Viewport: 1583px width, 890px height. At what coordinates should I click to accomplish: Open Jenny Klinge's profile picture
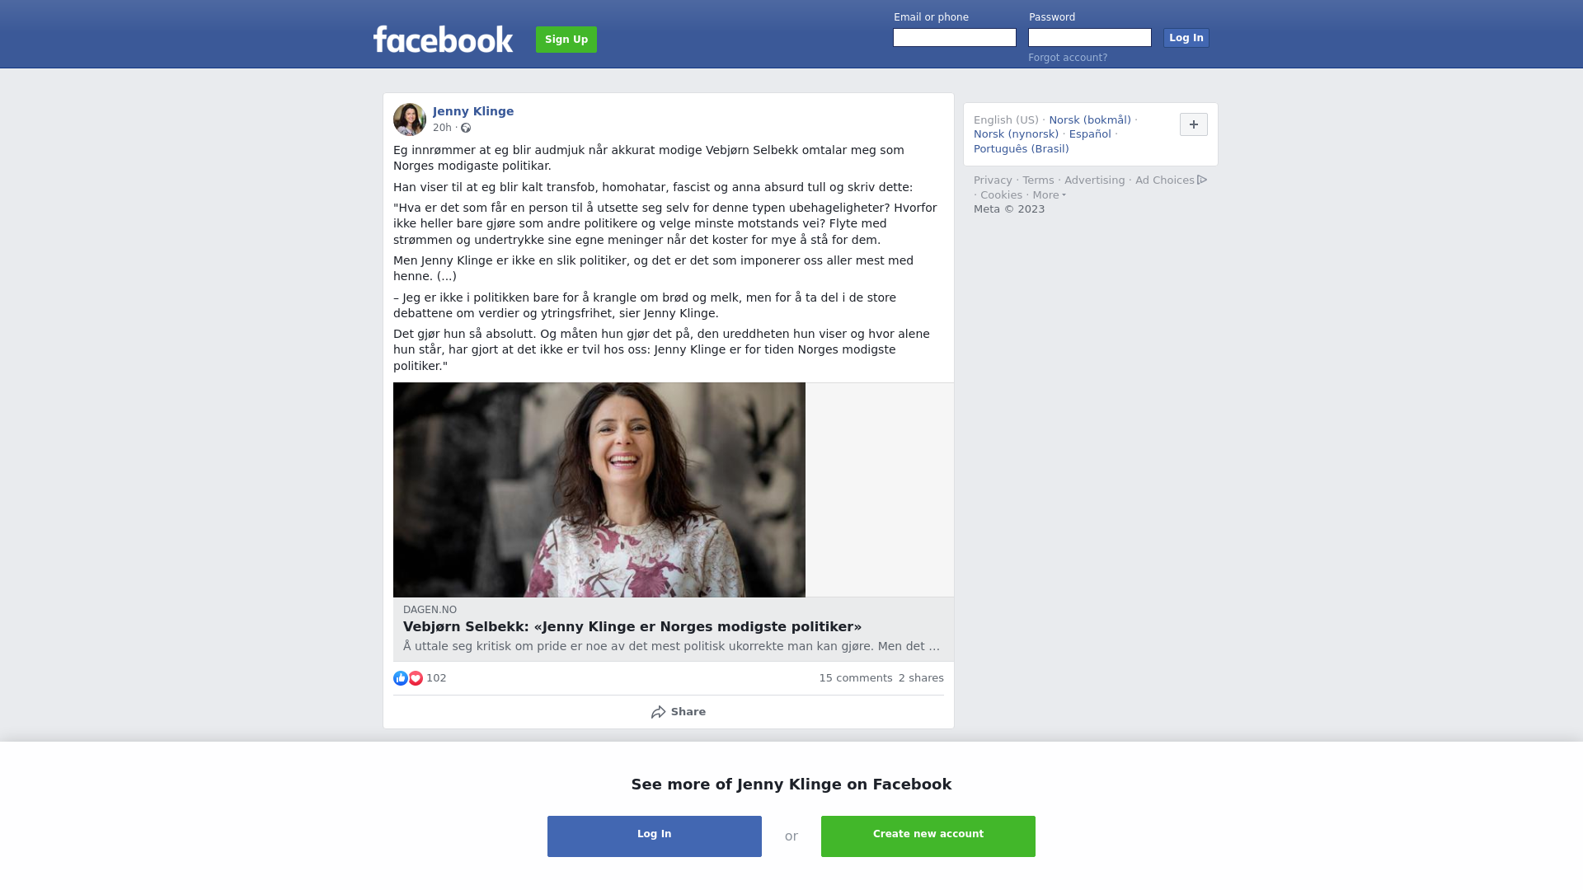point(410,119)
